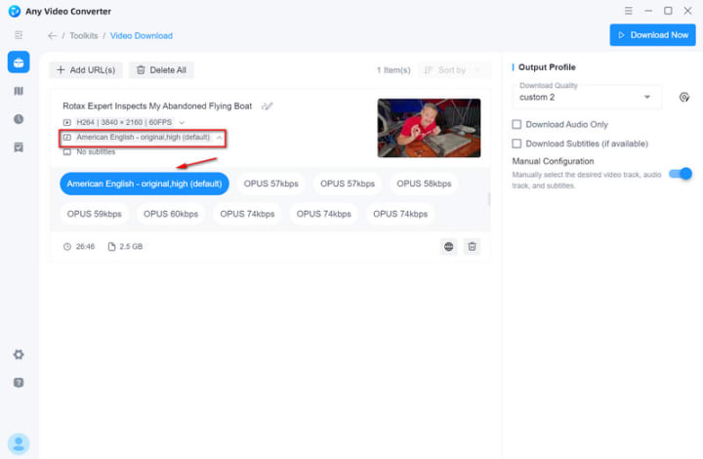Open the task list sidebar icon

coord(19,147)
